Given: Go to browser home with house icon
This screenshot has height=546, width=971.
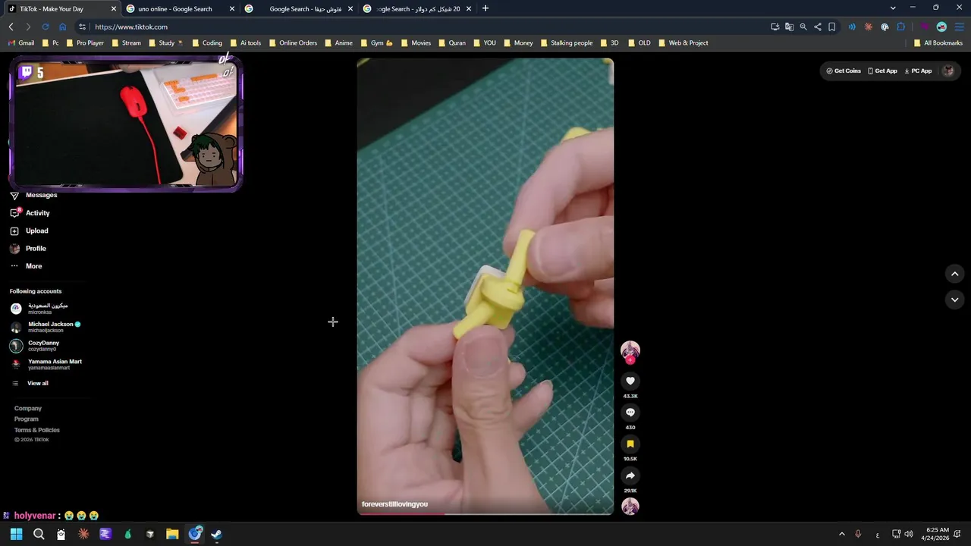Looking at the screenshot, I should (x=62, y=27).
